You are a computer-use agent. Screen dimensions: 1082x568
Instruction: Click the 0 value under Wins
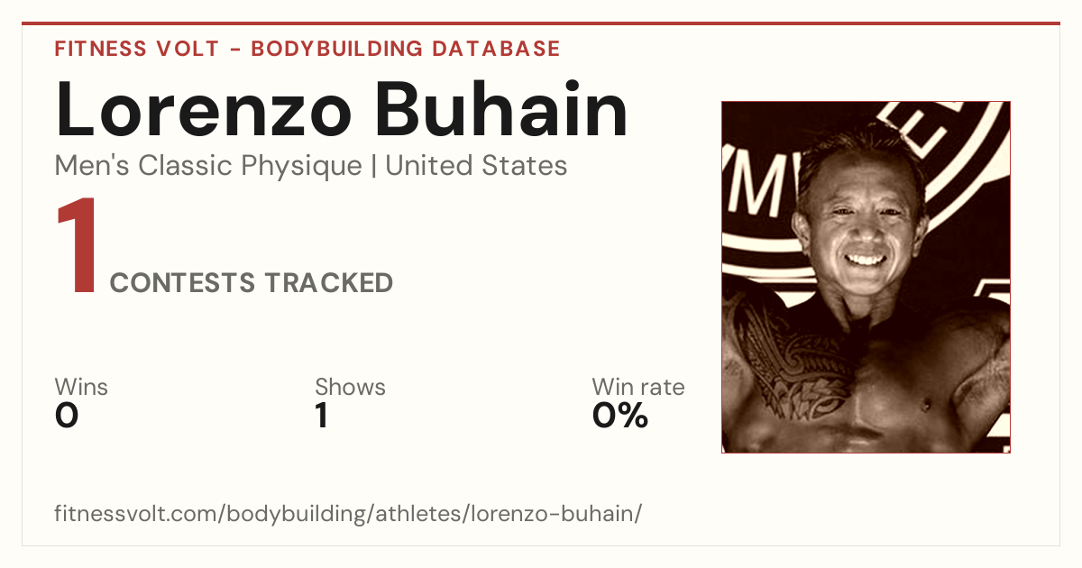(x=67, y=416)
